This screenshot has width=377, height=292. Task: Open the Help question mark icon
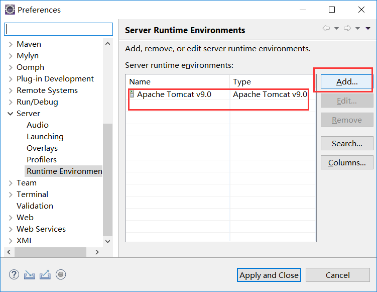14,274
